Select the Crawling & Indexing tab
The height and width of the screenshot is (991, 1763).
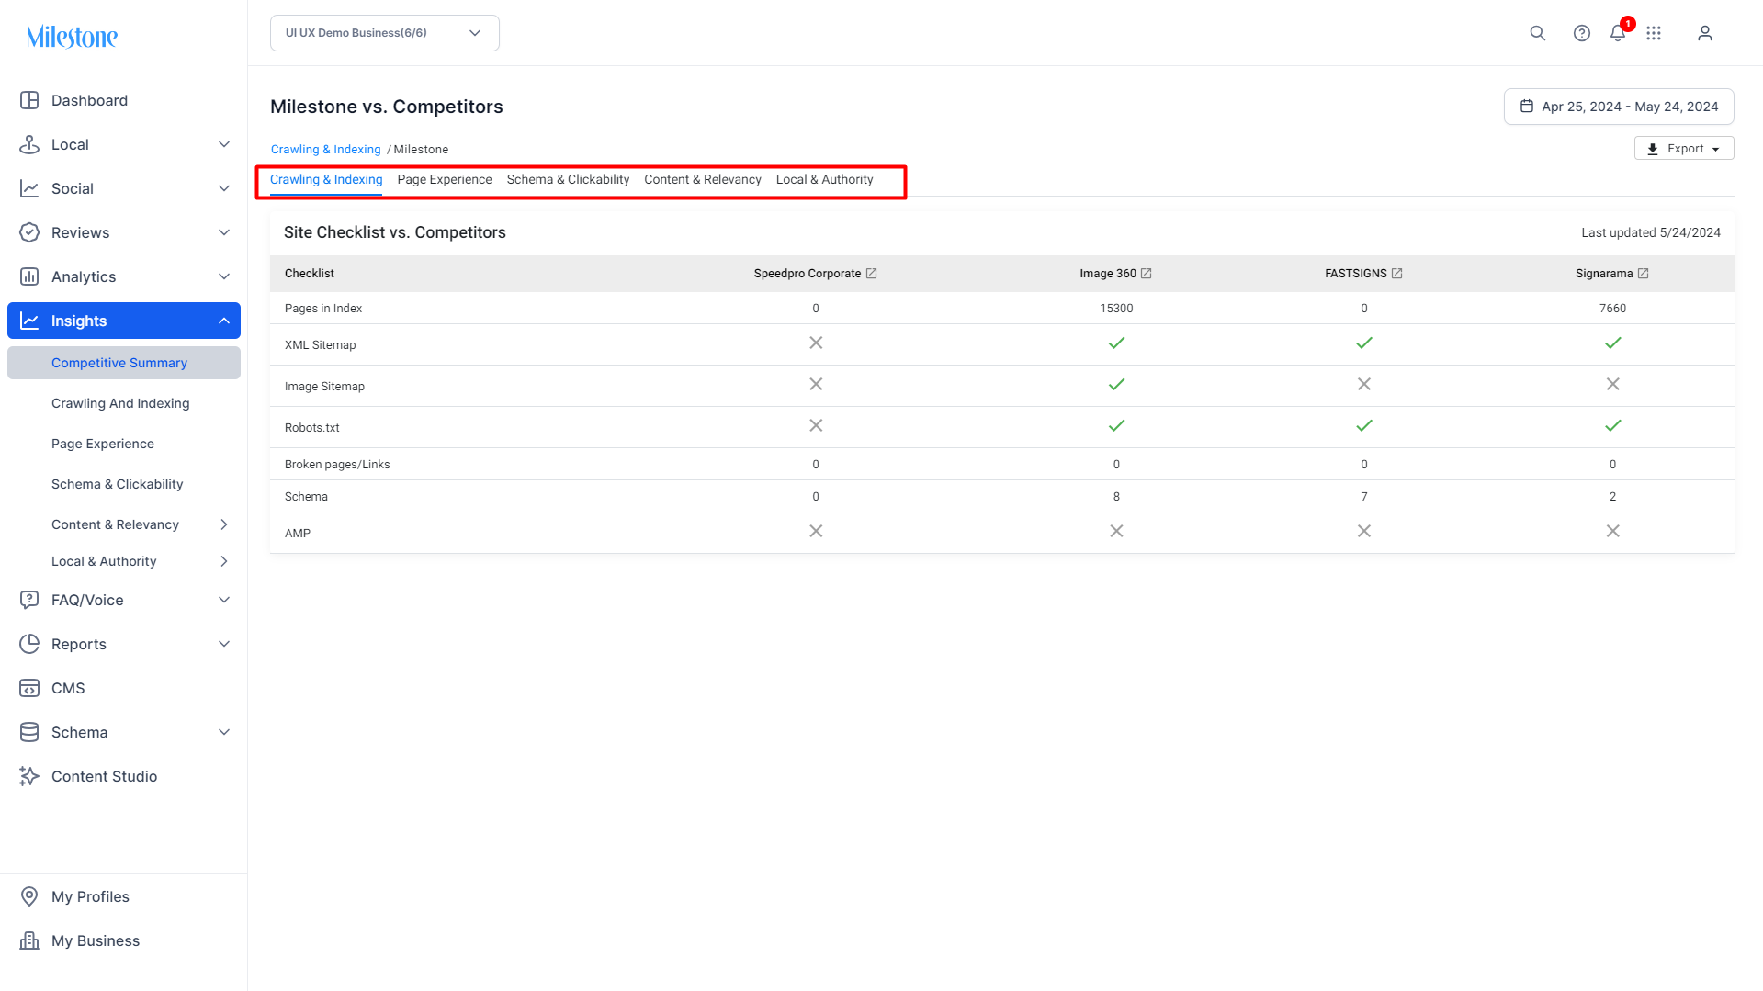tap(326, 180)
